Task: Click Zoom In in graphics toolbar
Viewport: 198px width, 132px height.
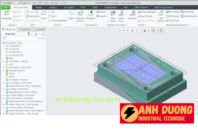Action: coord(124,30)
